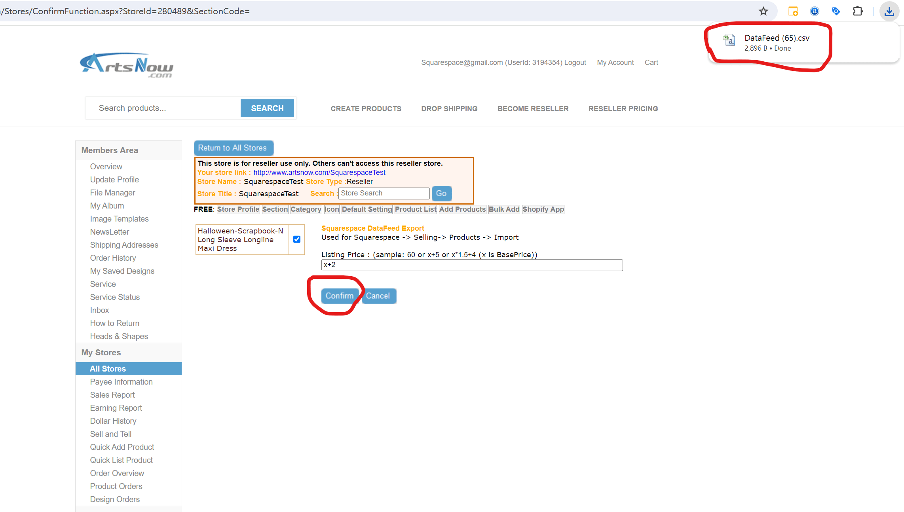The height and width of the screenshot is (512, 904).
Task: Open the Section tab
Action: point(275,209)
